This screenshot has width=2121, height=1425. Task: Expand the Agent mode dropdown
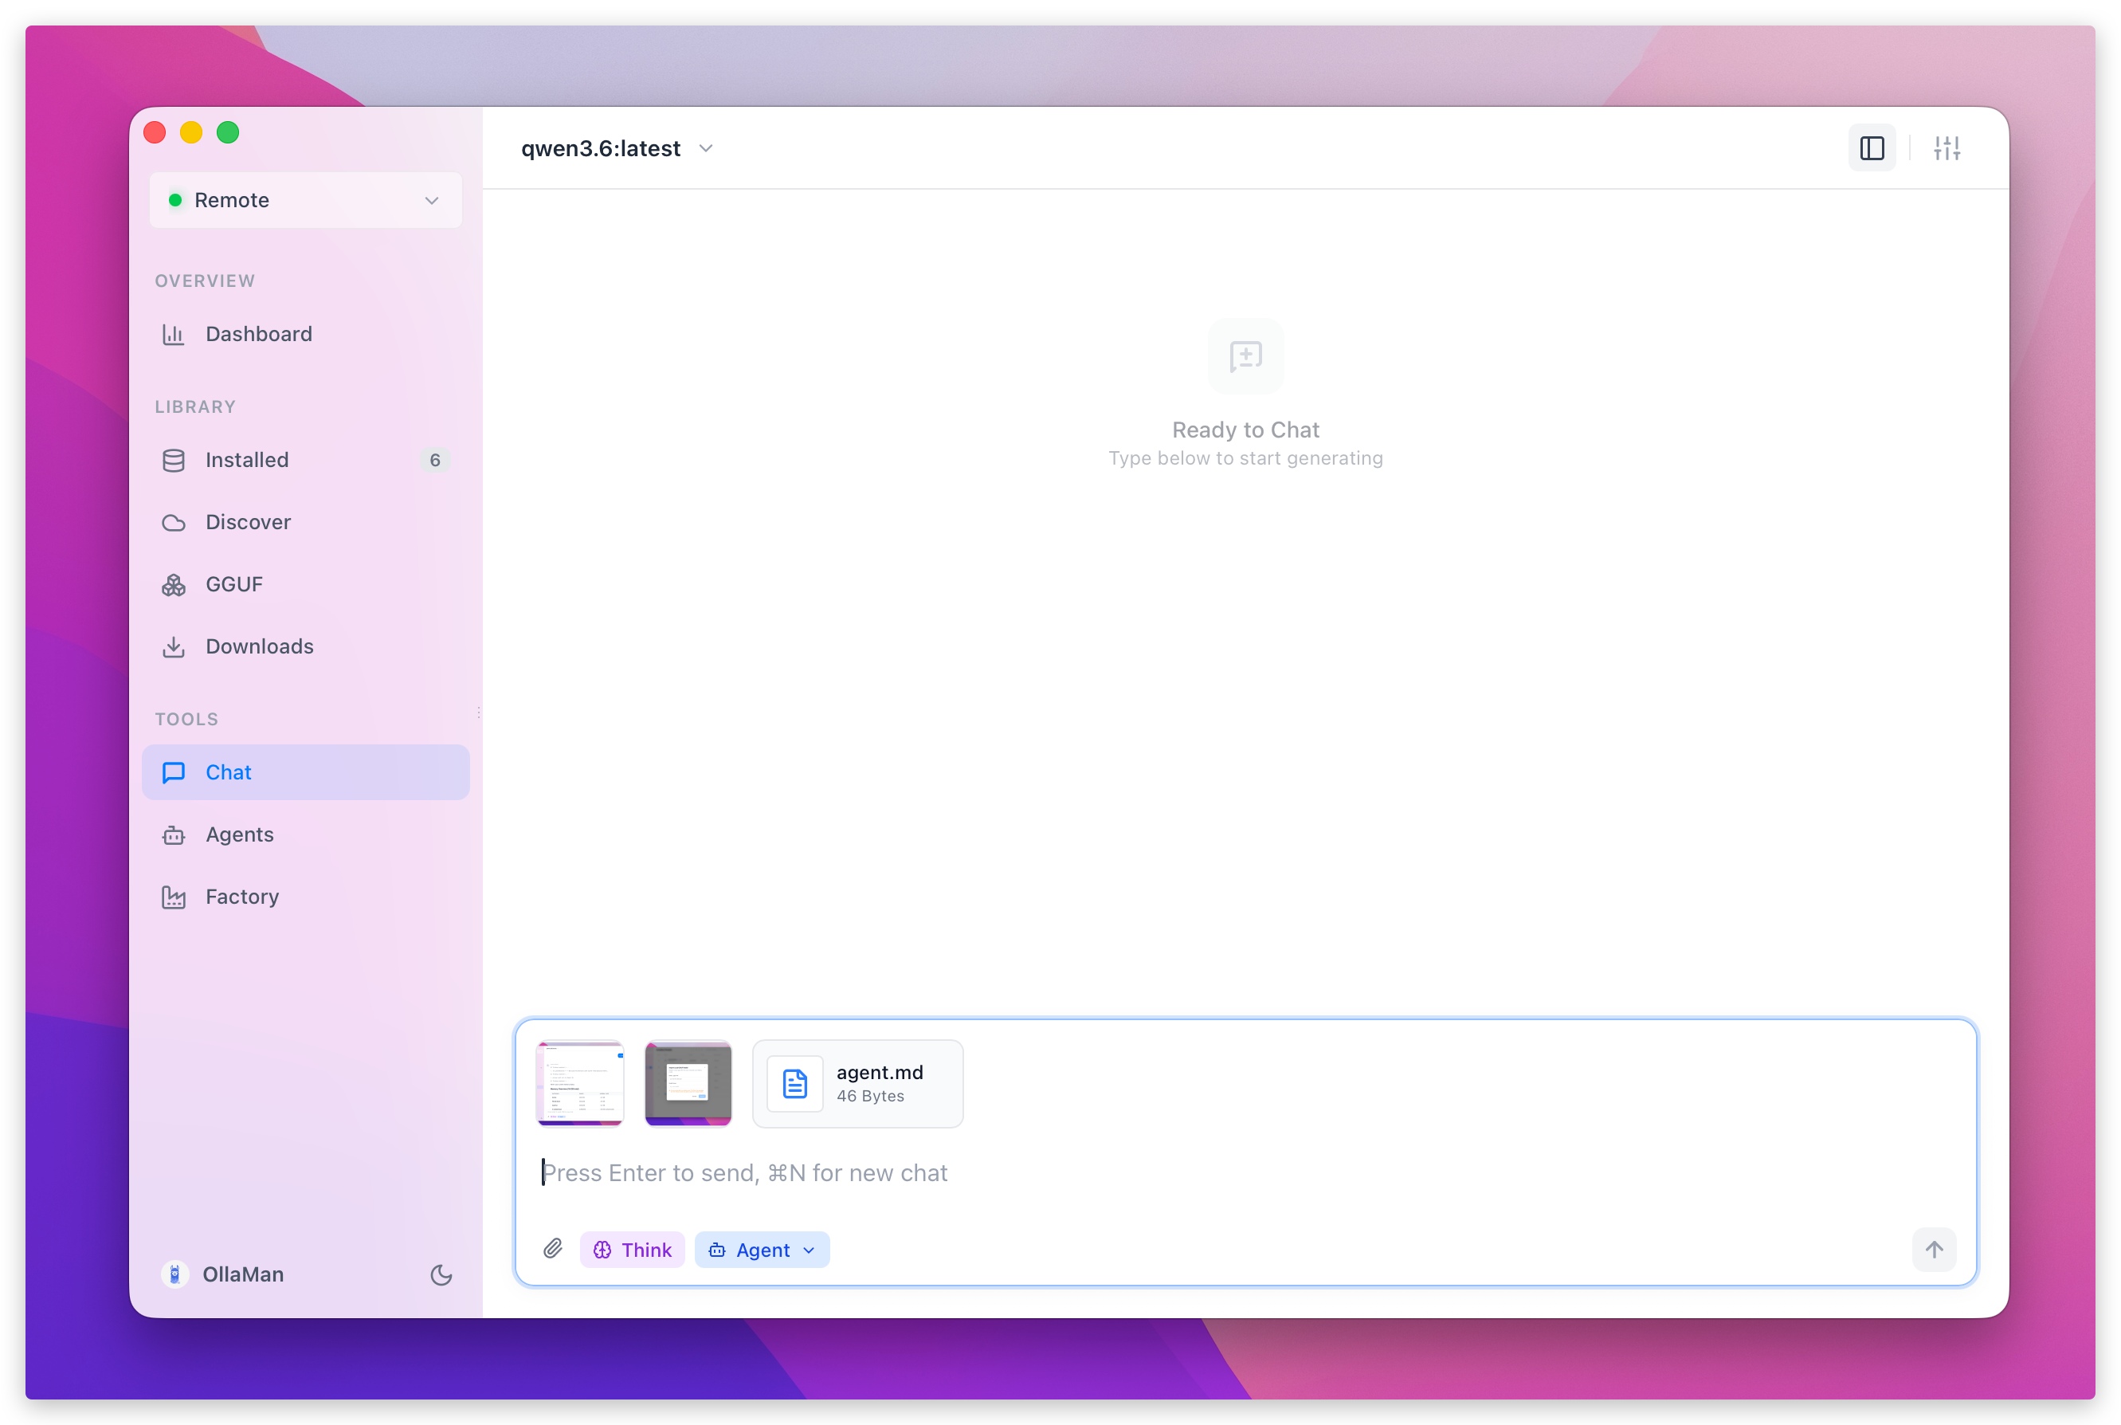click(x=762, y=1250)
